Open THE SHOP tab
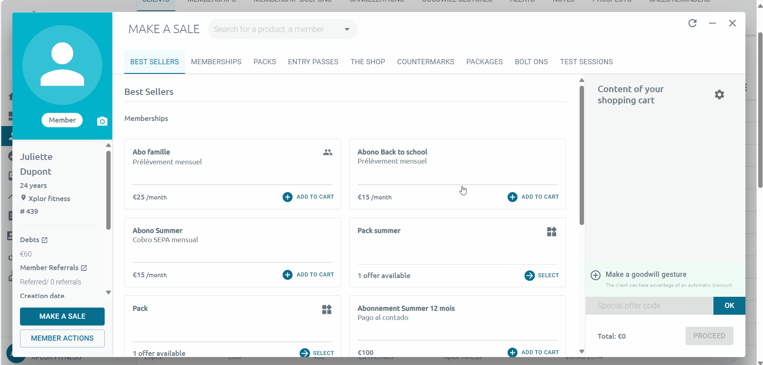 point(367,62)
